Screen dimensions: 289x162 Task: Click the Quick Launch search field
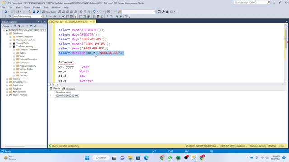point(252,3)
